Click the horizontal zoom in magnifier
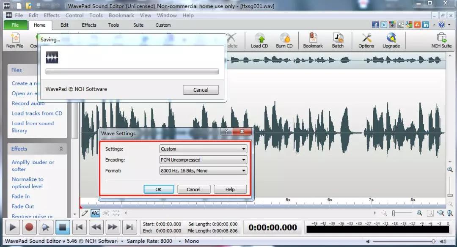This screenshot has width=457, height=247. (x=419, y=213)
